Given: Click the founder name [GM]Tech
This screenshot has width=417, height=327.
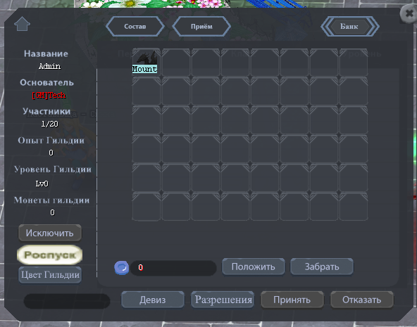Looking at the screenshot, I should coord(49,95).
